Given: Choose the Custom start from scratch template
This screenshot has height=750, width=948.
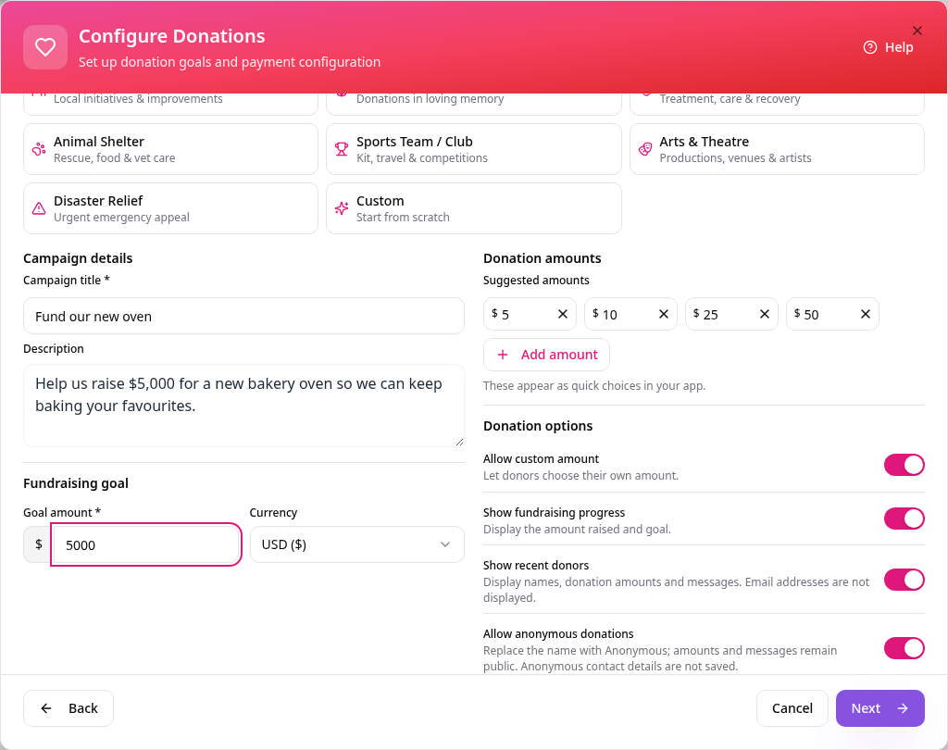Looking at the screenshot, I should (x=474, y=208).
